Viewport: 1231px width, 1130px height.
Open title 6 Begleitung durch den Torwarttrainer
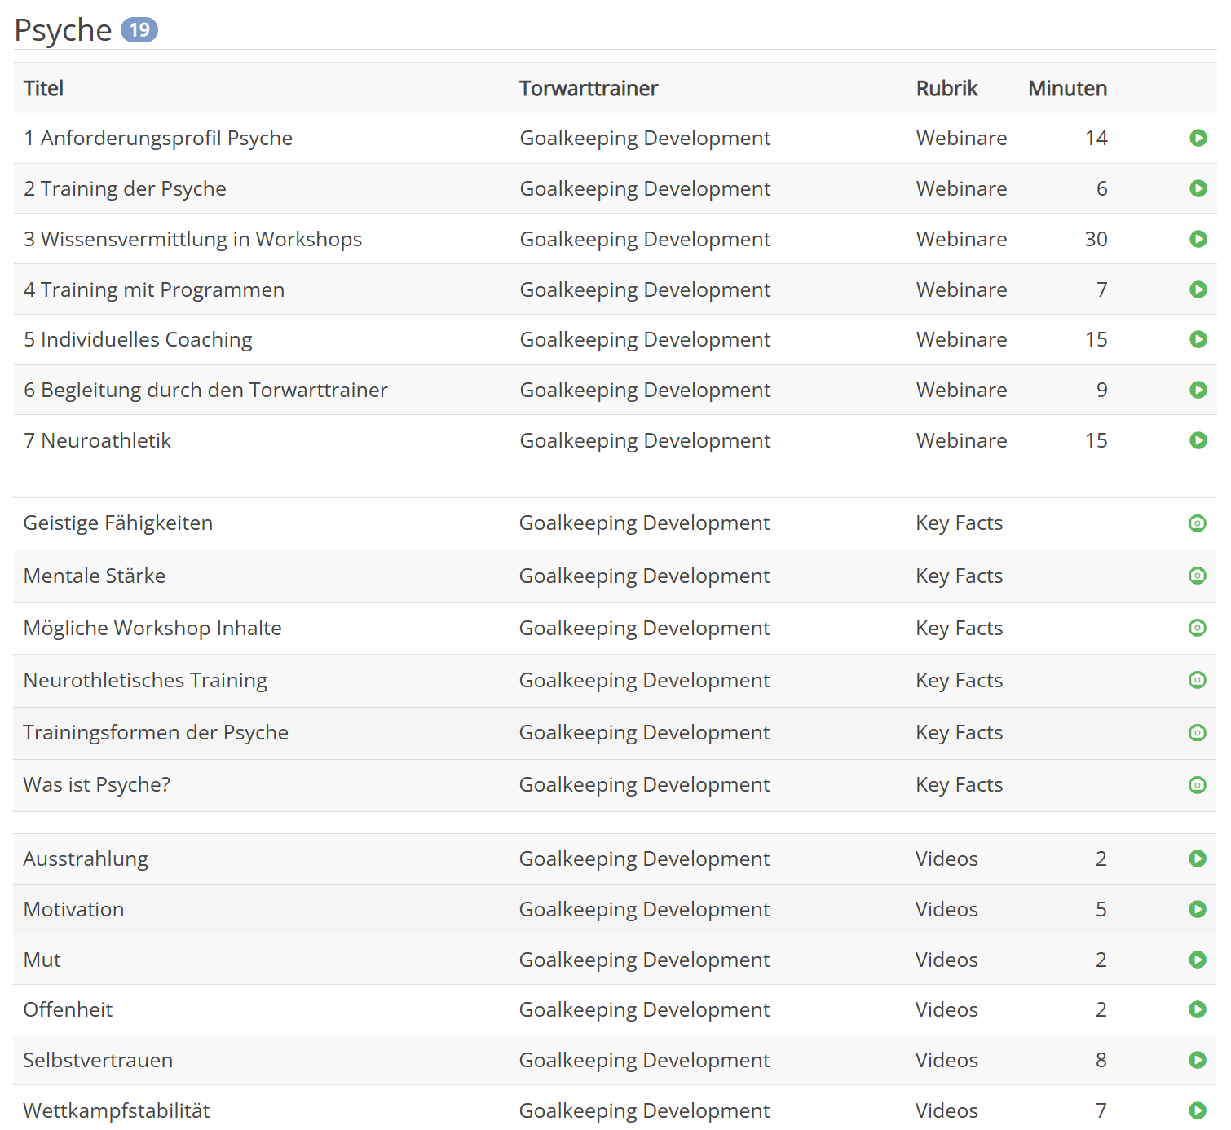(205, 390)
